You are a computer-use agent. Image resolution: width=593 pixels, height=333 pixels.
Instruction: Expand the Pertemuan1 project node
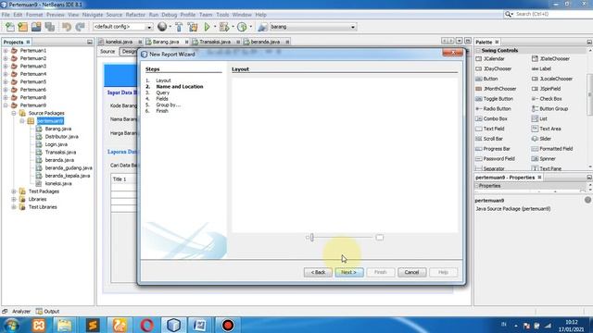(6, 51)
